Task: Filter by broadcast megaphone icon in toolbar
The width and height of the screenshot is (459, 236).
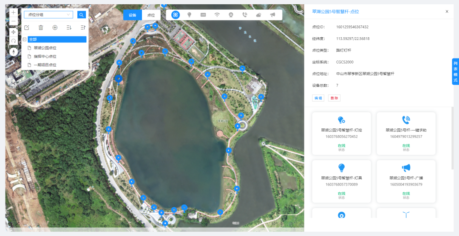Action: [x=272, y=15]
